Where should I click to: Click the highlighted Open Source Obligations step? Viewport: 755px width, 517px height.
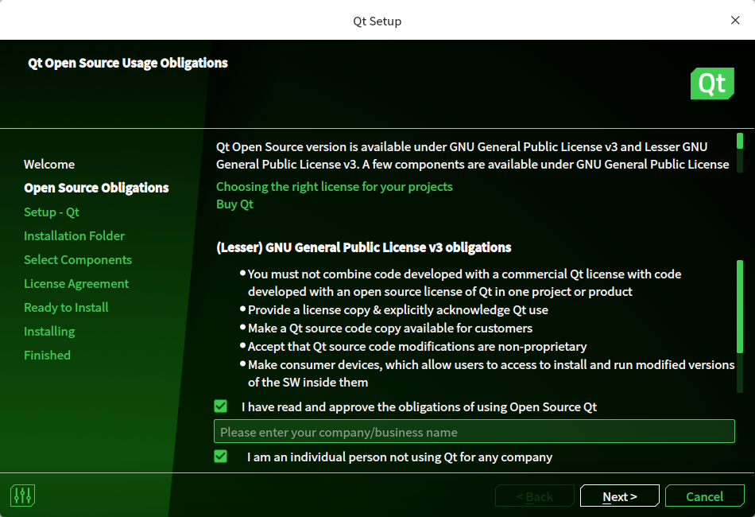(95, 188)
